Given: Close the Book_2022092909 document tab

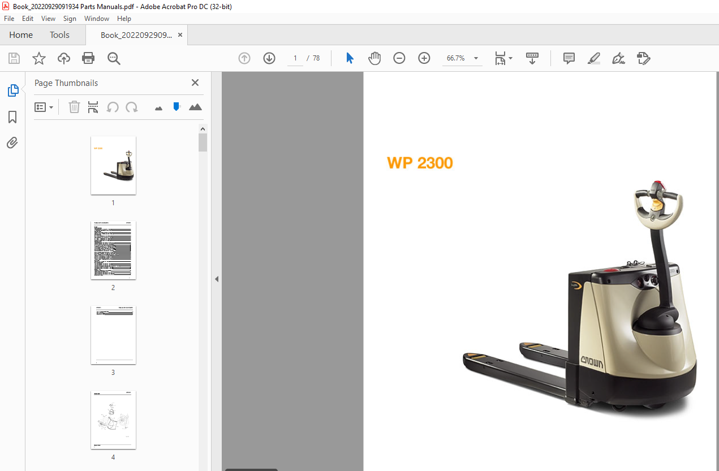Looking at the screenshot, I should [180, 35].
